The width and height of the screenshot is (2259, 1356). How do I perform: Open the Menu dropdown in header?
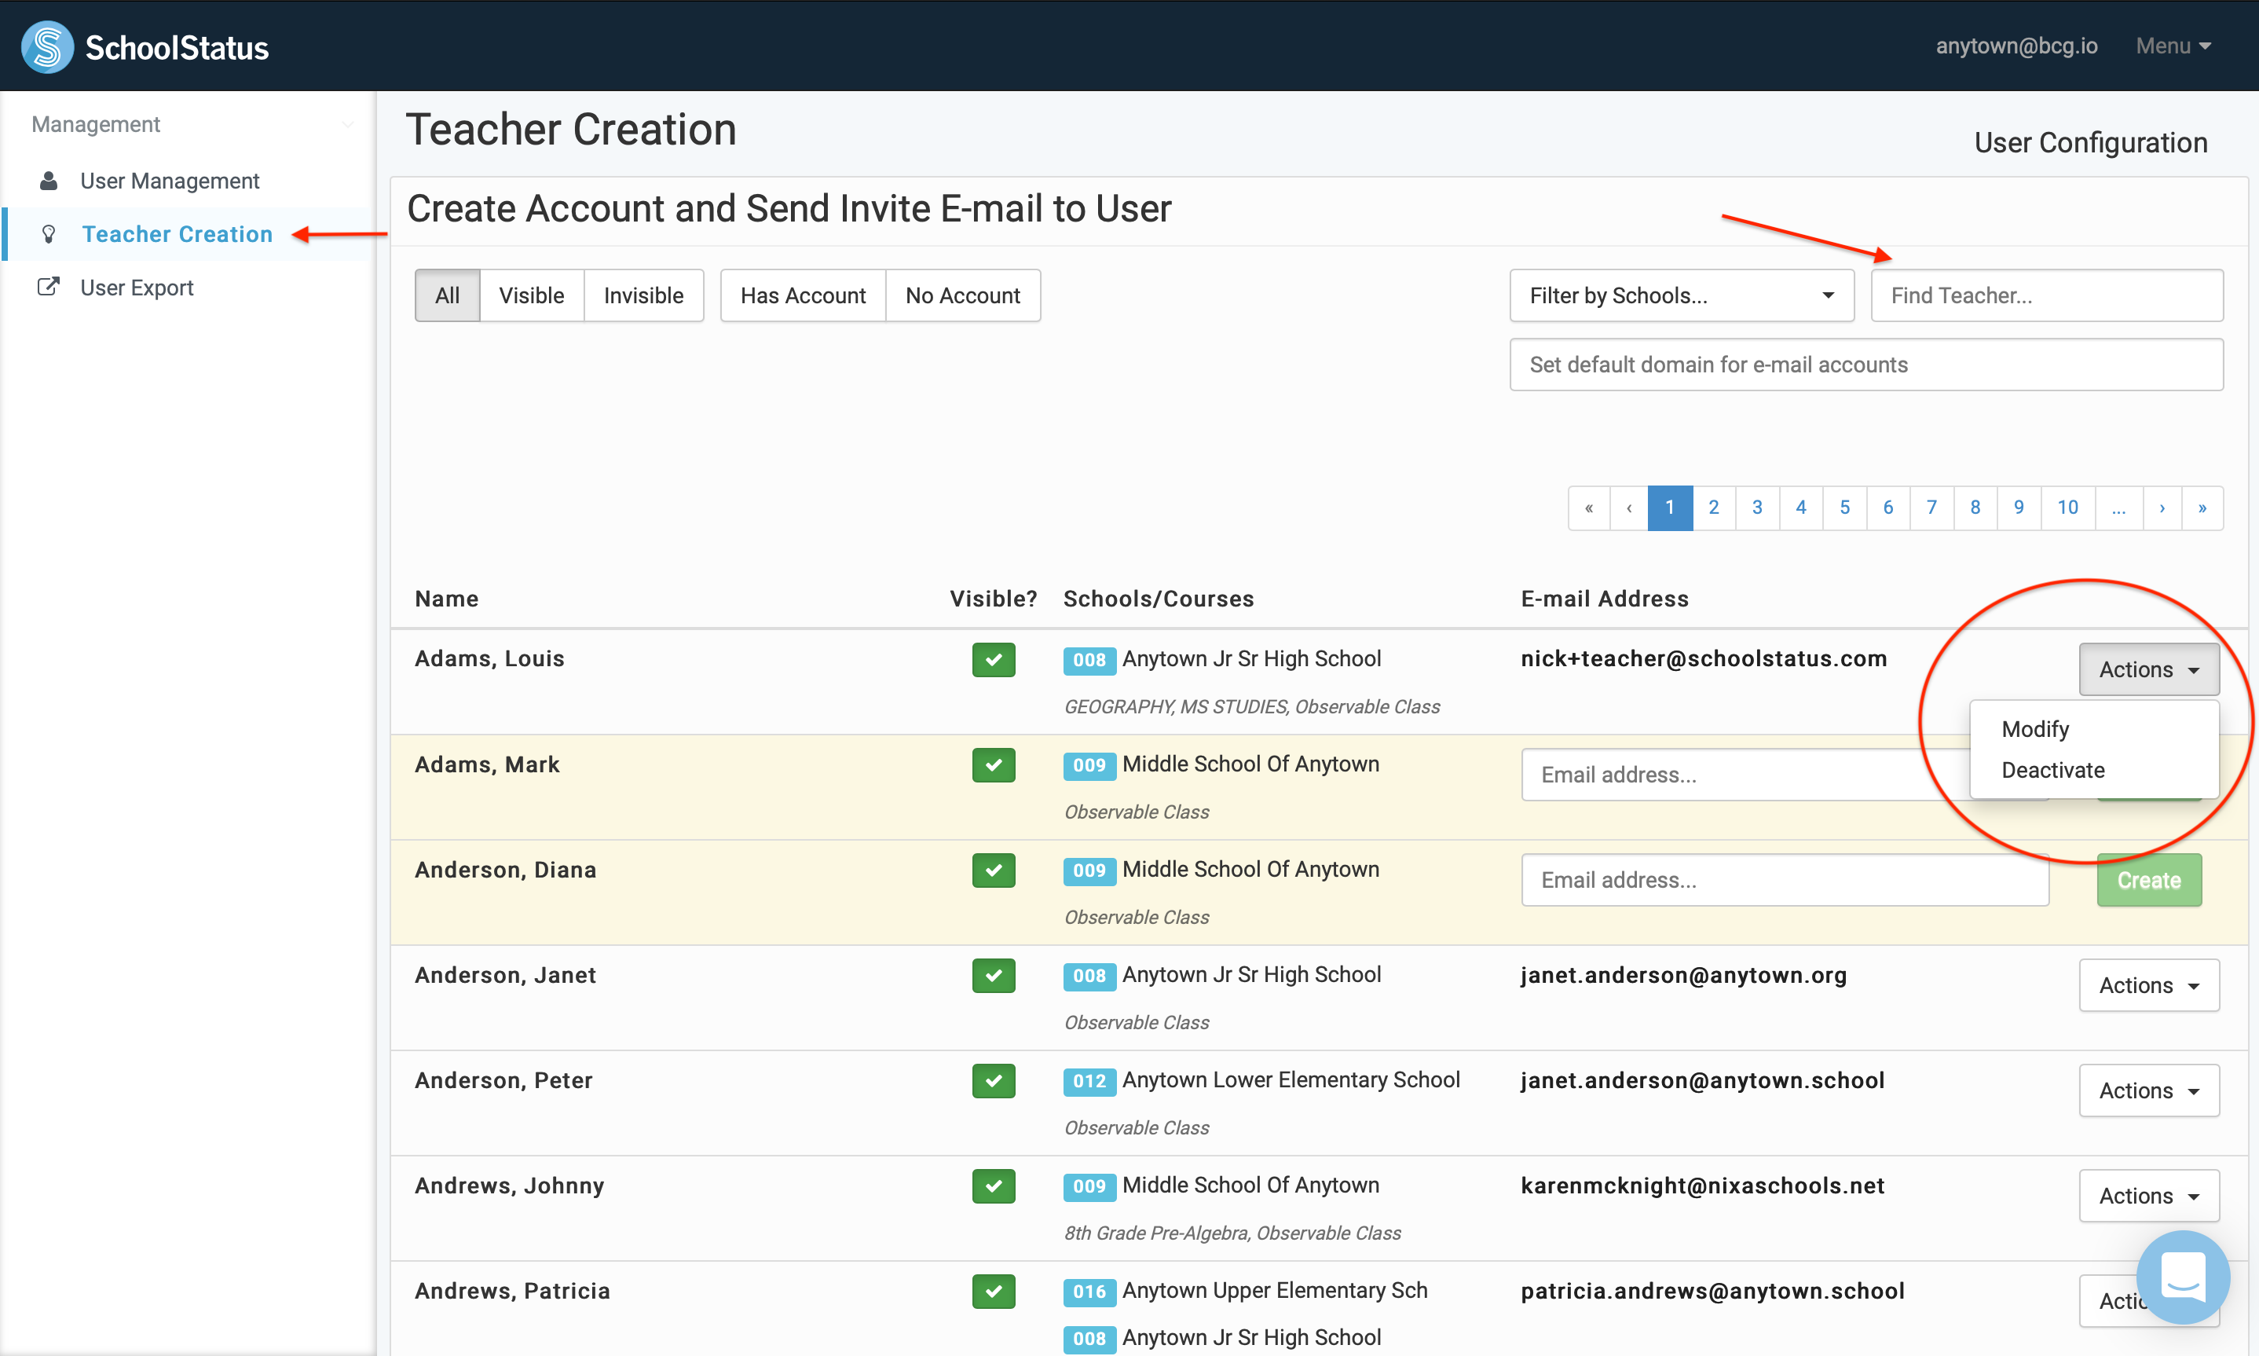click(2173, 46)
